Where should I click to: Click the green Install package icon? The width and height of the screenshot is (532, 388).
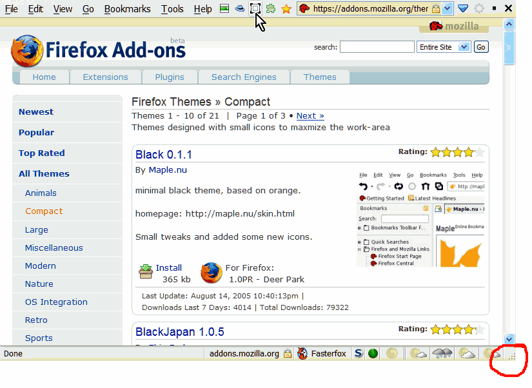pyautogui.click(x=146, y=272)
